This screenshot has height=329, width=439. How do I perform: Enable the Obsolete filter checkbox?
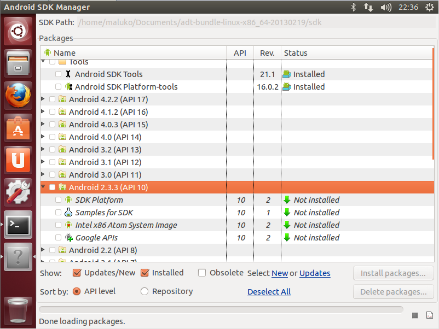coord(202,273)
